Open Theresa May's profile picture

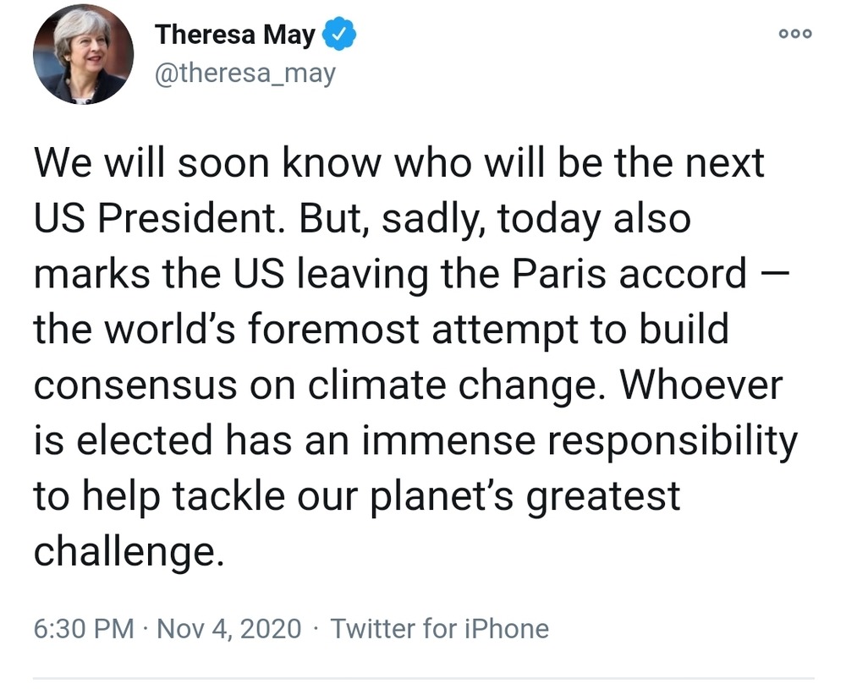(83, 54)
